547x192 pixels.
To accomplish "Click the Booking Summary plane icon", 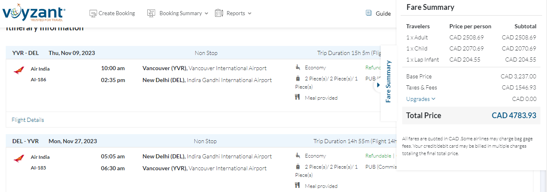I will (x=151, y=14).
